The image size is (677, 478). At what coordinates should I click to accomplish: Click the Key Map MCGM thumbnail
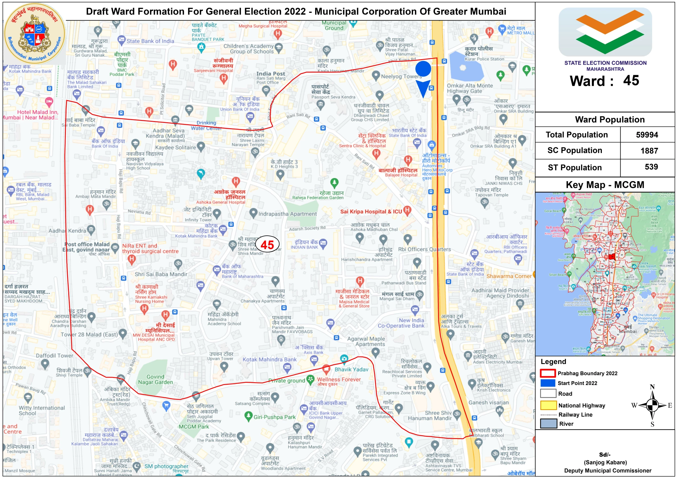click(605, 274)
